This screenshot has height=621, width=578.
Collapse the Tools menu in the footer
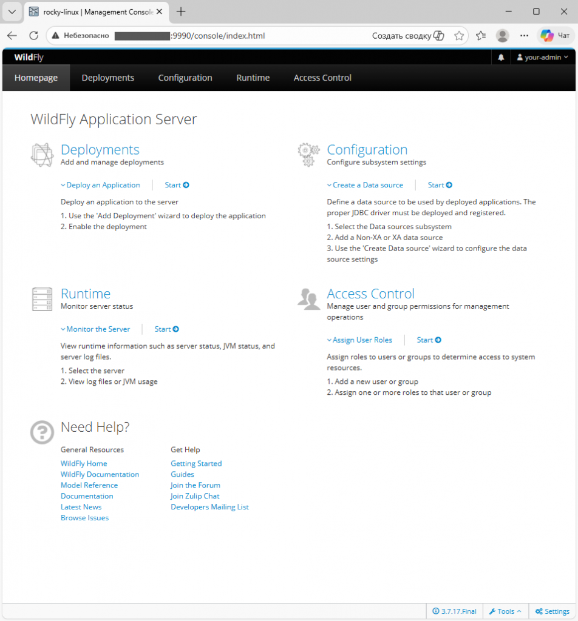click(x=505, y=611)
